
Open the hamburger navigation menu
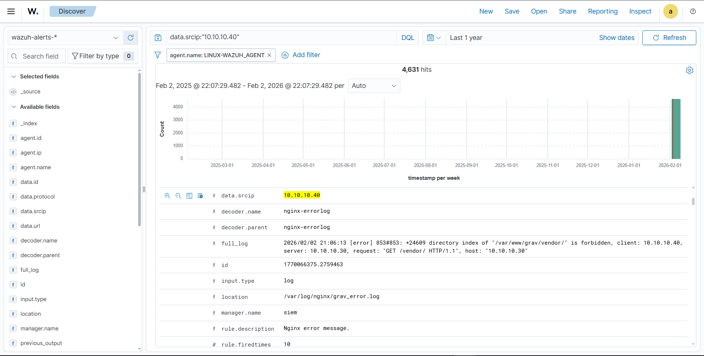(x=11, y=11)
